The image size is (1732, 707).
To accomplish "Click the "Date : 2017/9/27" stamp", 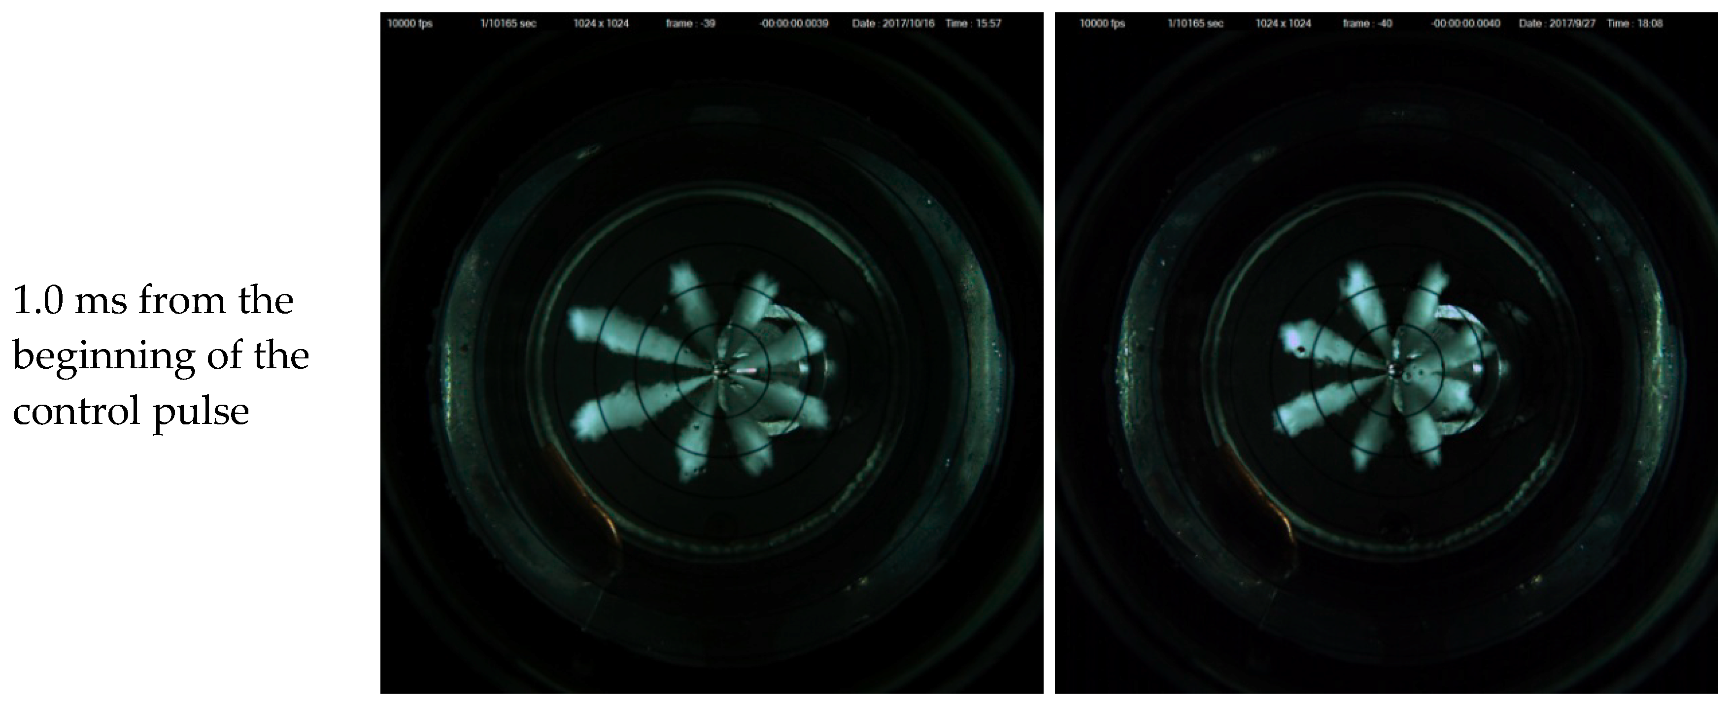I will (x=1557, y=24).
